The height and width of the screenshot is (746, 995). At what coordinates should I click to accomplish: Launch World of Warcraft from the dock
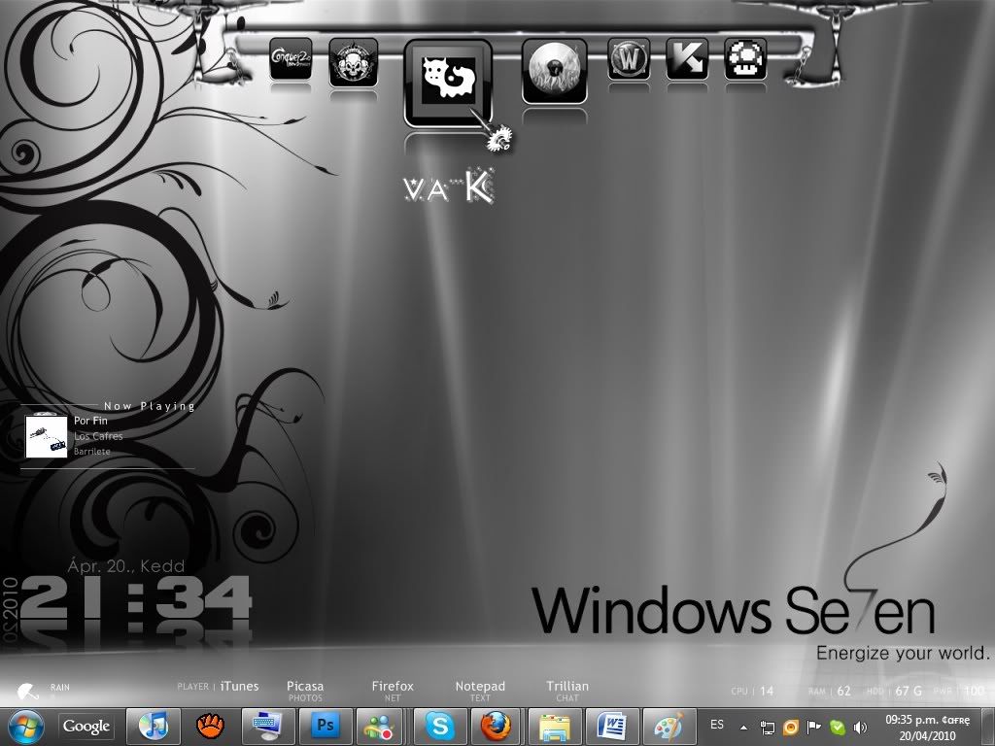(629, 58)
